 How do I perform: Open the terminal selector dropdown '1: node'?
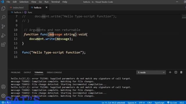point(151,73)
